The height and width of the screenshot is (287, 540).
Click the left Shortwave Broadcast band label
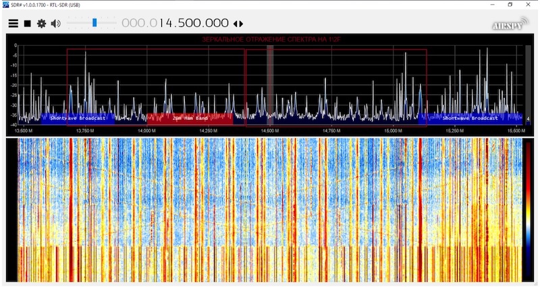(x=78, y=118)
